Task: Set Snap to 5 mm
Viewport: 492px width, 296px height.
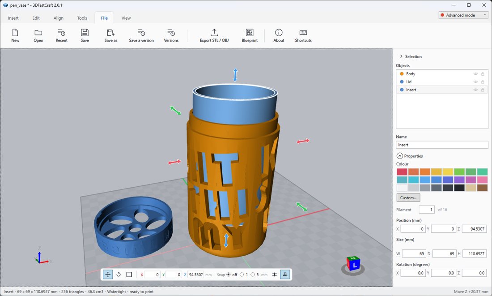Action: tap(253, 275)
